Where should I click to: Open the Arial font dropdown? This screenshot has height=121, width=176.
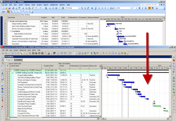click(x=124, y=8)
